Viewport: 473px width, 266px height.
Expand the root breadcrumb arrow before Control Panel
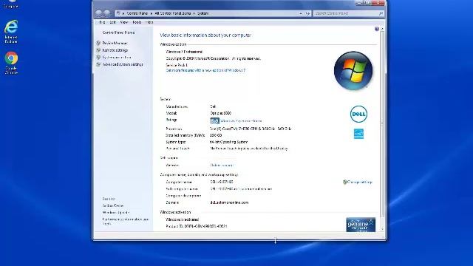pos(123,13)
